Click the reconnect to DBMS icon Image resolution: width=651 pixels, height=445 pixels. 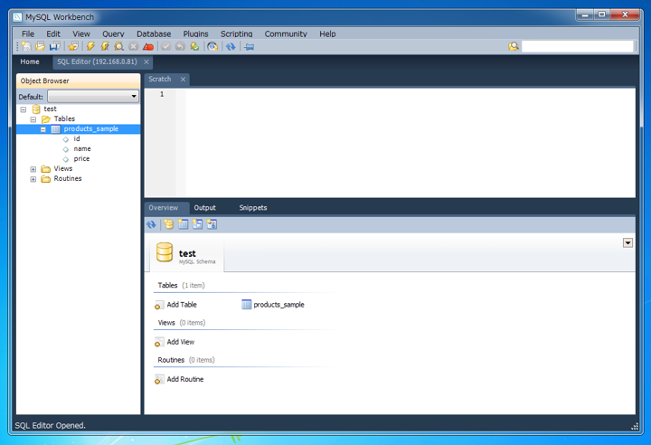212,46
